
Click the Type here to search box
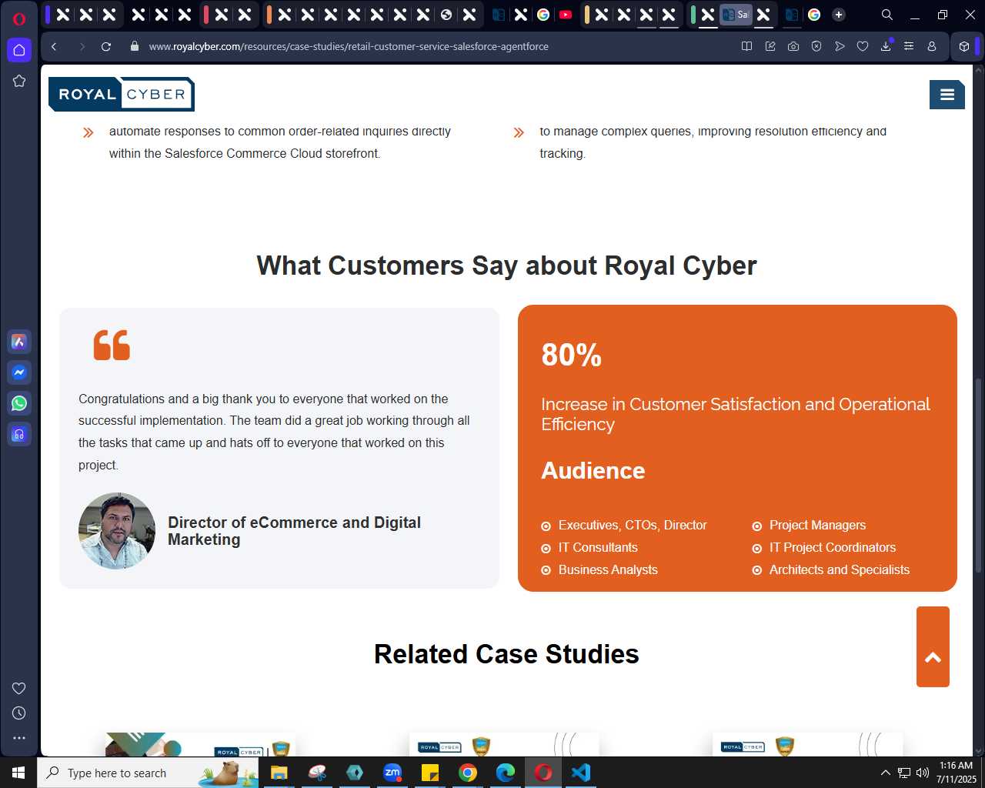tap(148, 773)
